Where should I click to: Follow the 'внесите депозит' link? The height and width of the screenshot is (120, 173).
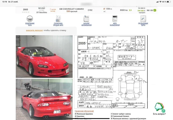coord(35,30)
